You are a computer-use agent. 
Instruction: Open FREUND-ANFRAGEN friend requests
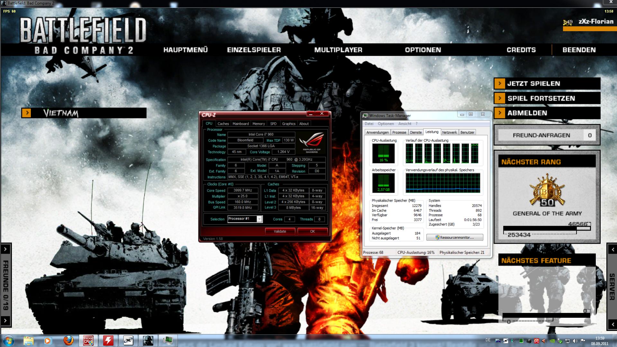(x=547, y=135)
